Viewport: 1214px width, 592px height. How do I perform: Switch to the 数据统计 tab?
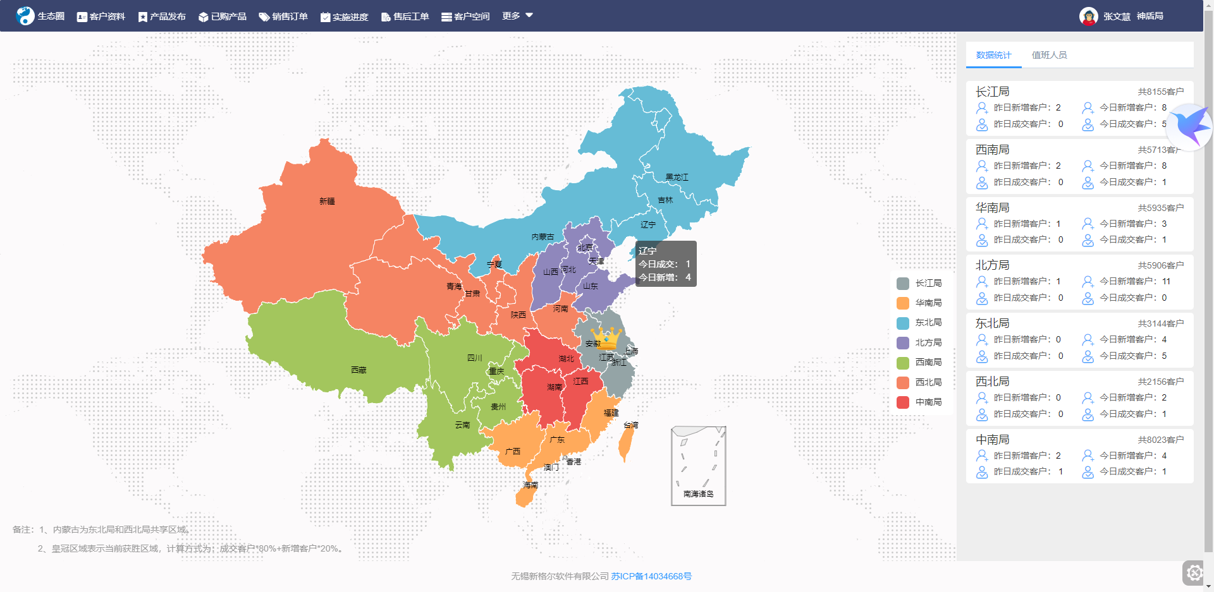point(993,55)
